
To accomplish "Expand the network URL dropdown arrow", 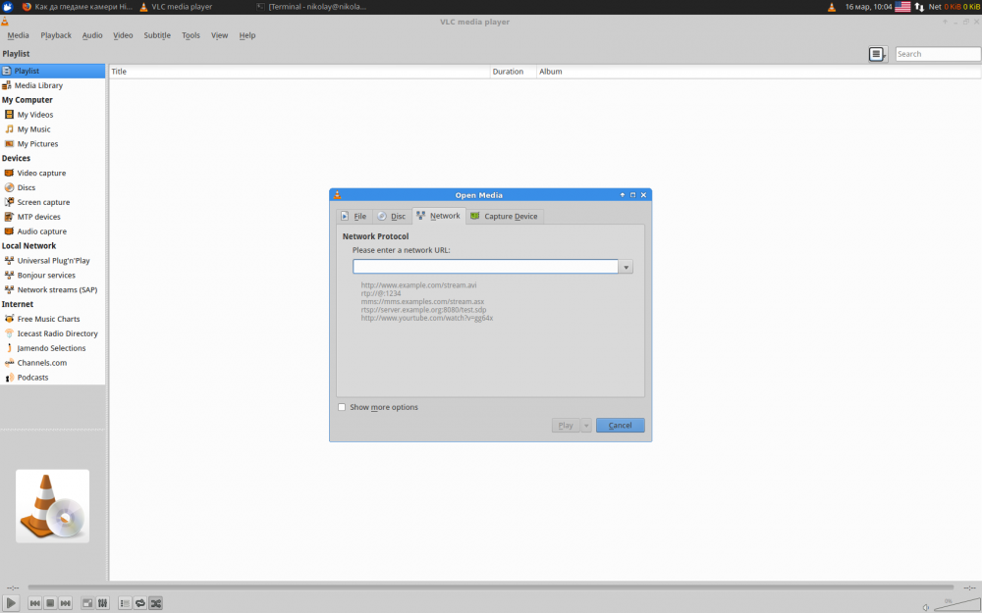I will pyautogui.click(x=626, y=267).
